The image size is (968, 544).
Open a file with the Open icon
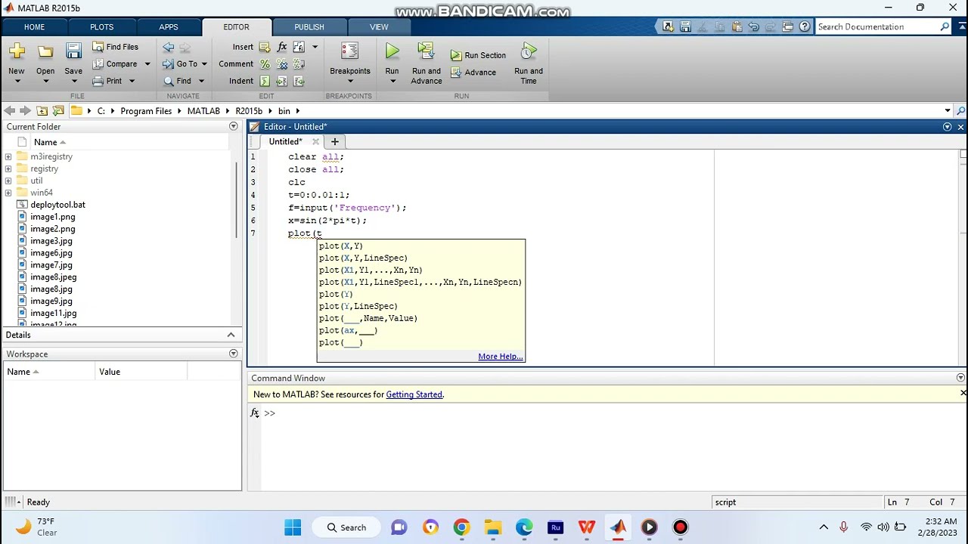point(45,52)
